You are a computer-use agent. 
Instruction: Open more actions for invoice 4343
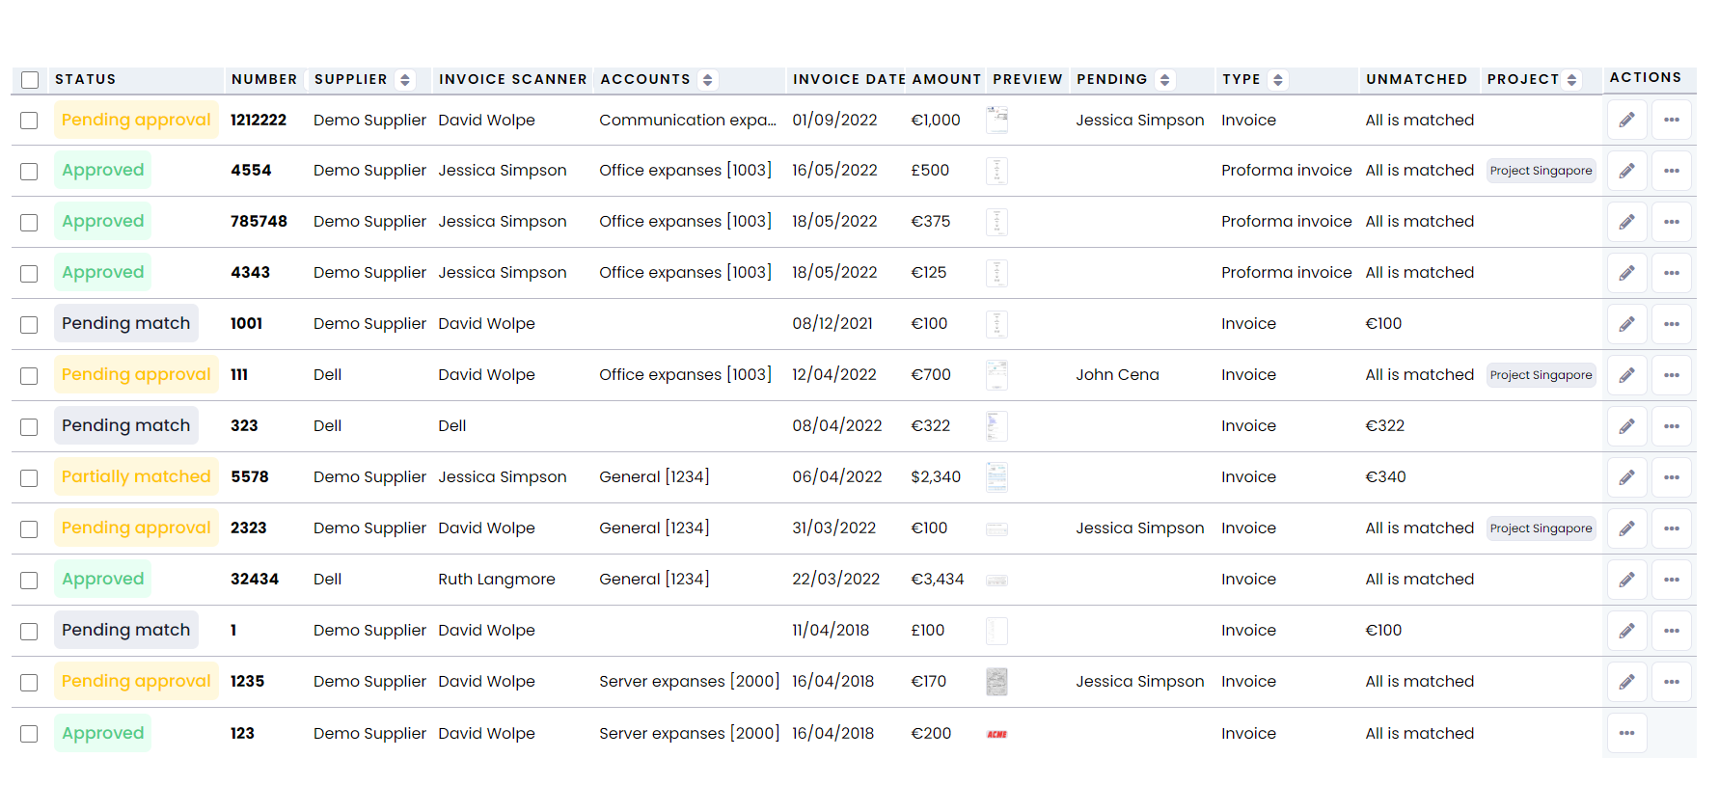1672,273
